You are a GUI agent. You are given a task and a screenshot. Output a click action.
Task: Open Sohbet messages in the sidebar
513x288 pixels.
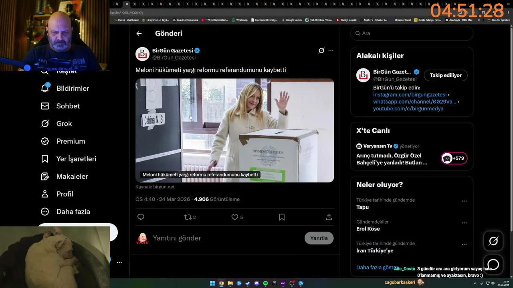coord(60,106)
